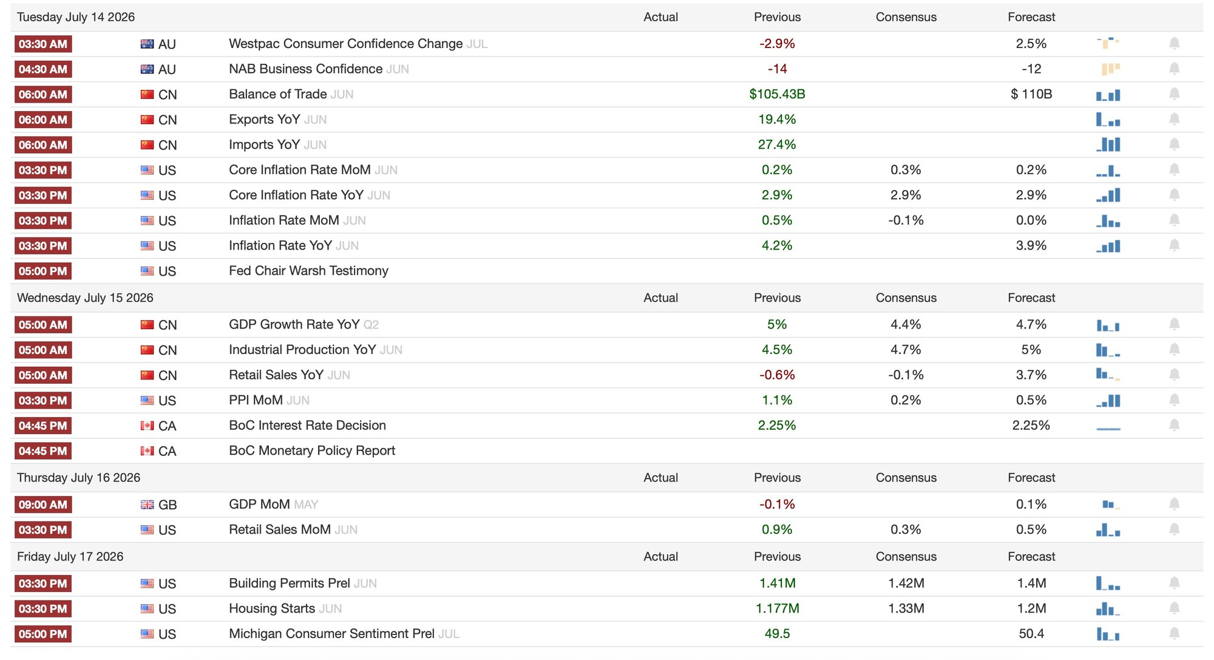The width and height of the screenshot is (1214, 660).
Task: Toggle alert bell for BoC Interest Rate Decision
Action: (x=1174, y=426)
